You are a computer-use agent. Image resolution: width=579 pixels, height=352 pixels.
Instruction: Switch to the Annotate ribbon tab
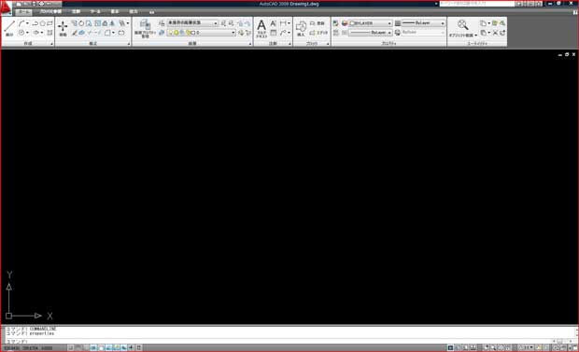pos(76,12)
